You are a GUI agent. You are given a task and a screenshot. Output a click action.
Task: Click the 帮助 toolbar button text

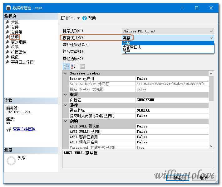[x=92, y=18]
